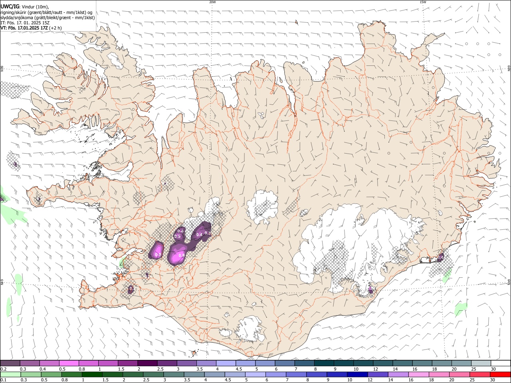Select the line "VT: Fös. 17.01.2025 17Z (+2 h)"
Screen dimensions: 511x383
[x=31, y=28]
